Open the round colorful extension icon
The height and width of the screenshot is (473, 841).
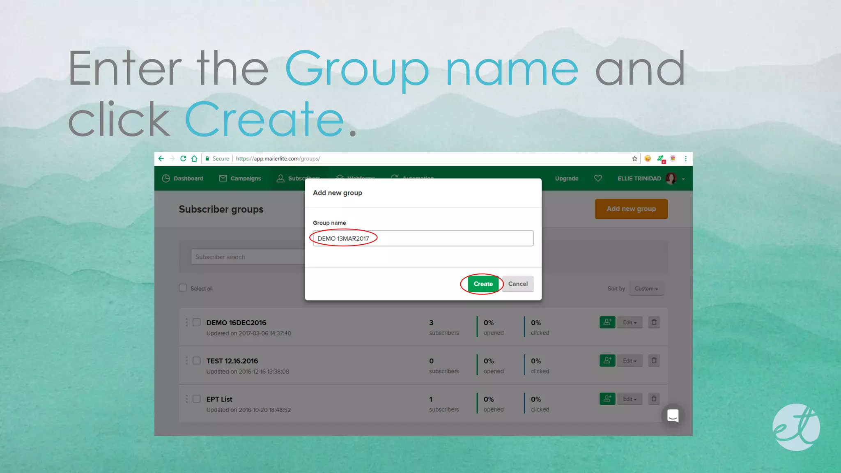(x=673, y=158)
